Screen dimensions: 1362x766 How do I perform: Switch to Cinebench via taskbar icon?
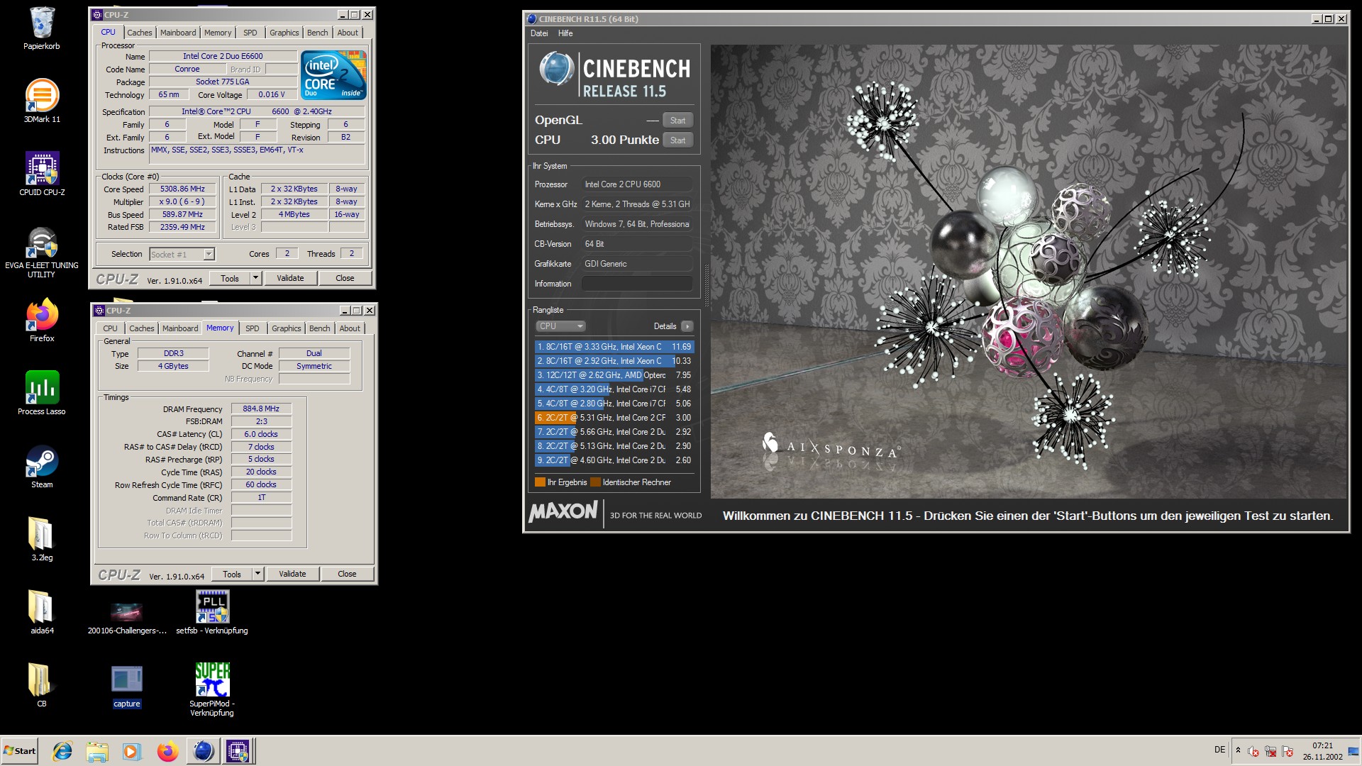[x=203, y=751]
